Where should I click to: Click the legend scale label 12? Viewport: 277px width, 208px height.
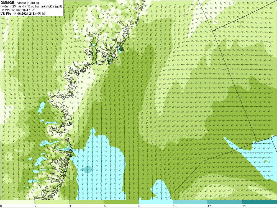coord(209,206)
